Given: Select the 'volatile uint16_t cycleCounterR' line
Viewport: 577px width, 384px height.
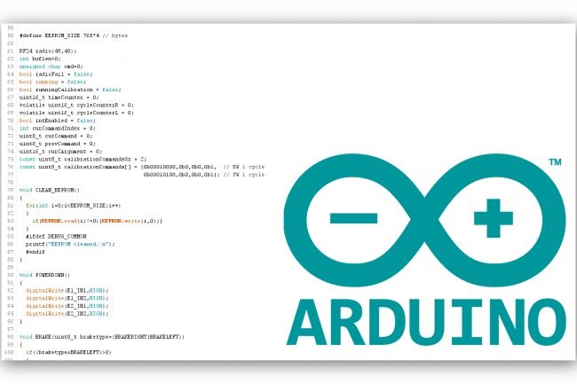Looking at the screenshot, I should pyautogui.click(x=76, y=106).
